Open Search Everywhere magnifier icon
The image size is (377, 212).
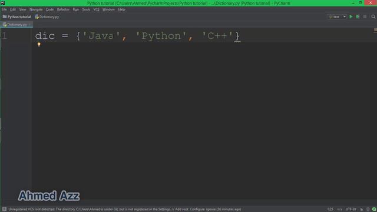[x=373, y=16]
